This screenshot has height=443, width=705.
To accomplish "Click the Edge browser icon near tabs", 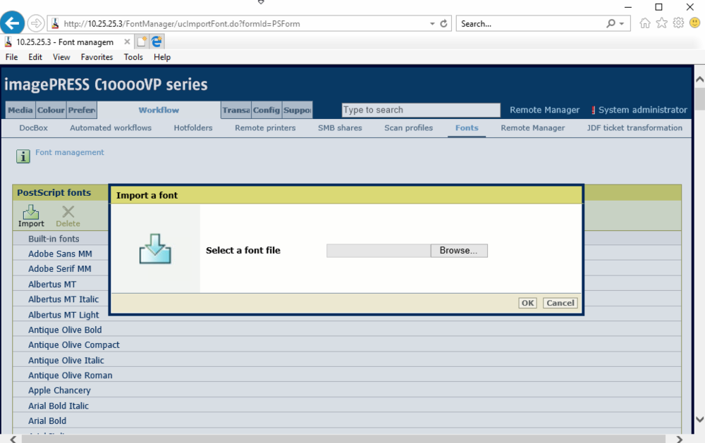I will pyautogui.click(x=157, y=42).
